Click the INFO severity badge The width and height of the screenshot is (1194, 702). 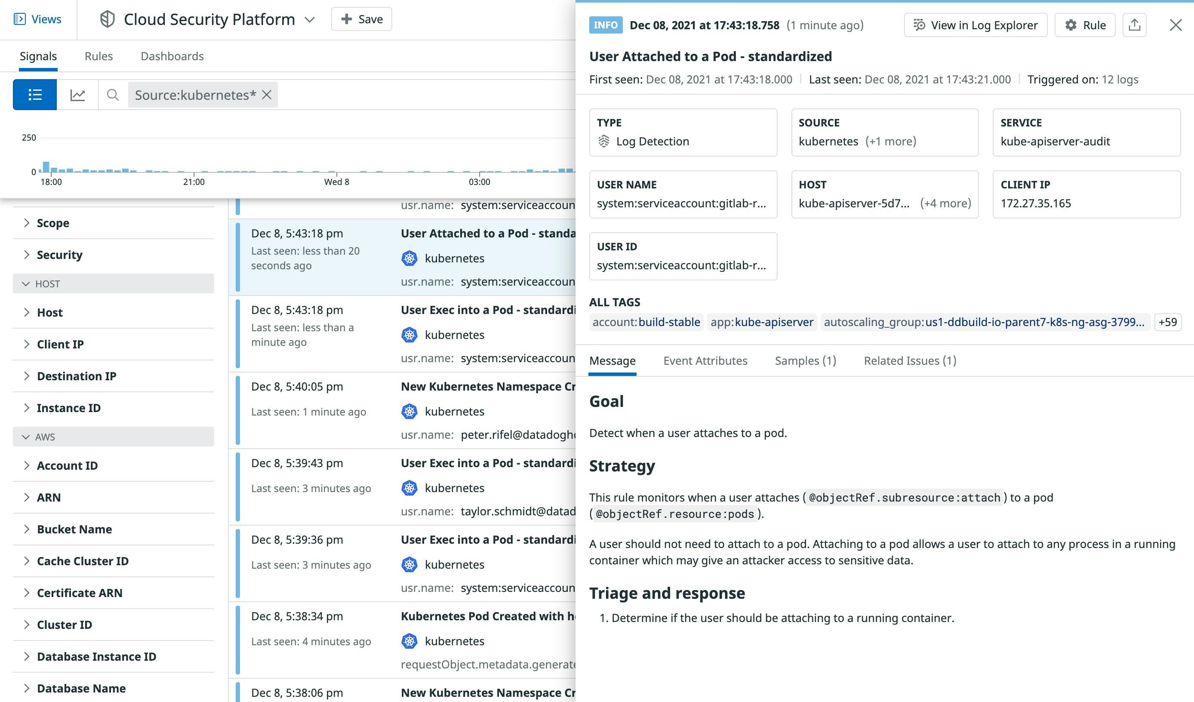(x=606, y=25)
